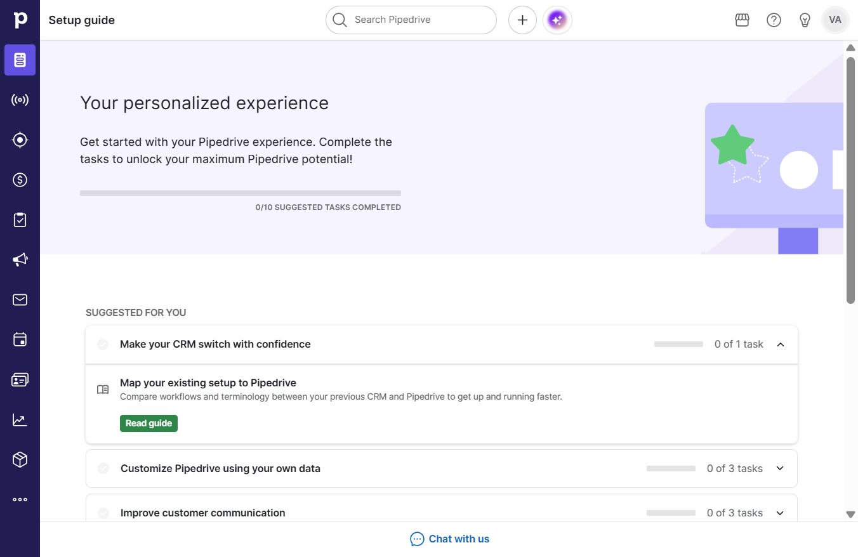
Task: Tick the 'Improve customer communication' check circle
Action: tap(103, 513)
